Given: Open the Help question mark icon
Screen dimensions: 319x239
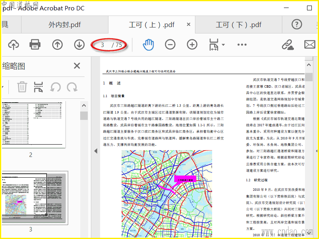Looking at the screenshot, I should (x=297, y=24).
